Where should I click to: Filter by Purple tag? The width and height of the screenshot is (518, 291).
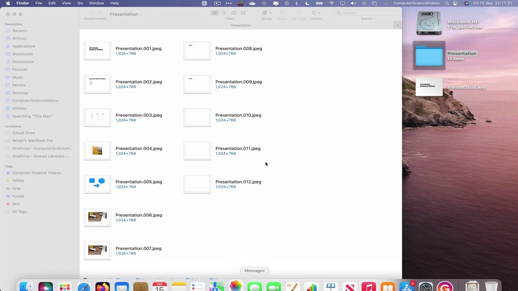[18, 196]
